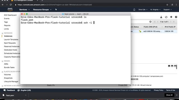The height and width of the screenshot is (100, 179).
Task: Click the terminal window title bar
Action: coord(75,14)
